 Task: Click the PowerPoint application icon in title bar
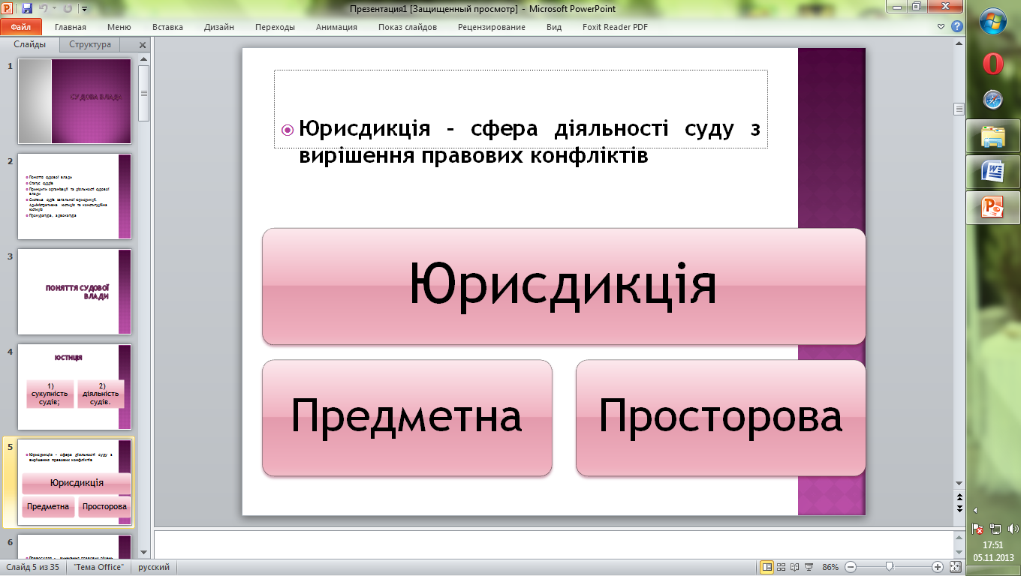click(8, 9)
